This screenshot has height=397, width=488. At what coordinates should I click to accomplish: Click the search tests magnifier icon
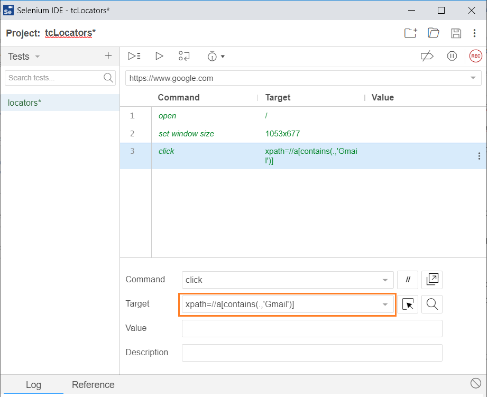tap(108, 78)
